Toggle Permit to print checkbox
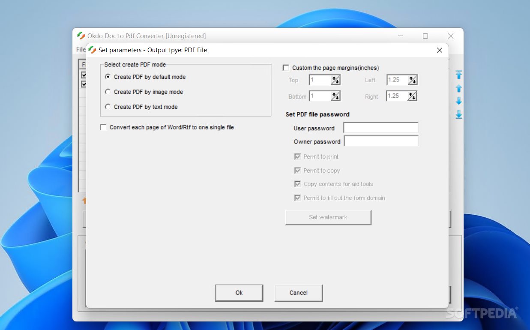The height and width of the screenshot is (330, 530). coord(297,157)
